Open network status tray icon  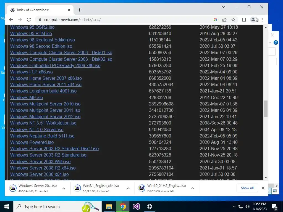(241, 206)
